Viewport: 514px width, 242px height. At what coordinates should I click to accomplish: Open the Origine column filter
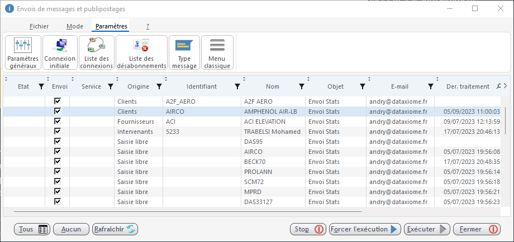[159, 87]
